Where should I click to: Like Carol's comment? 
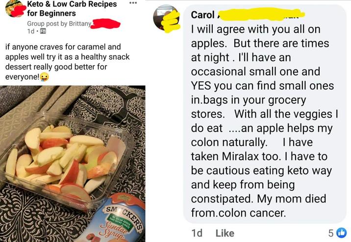(225, 233)
